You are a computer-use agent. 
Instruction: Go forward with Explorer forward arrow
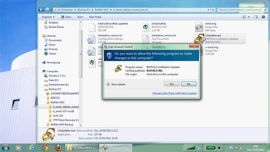point(47,10)
